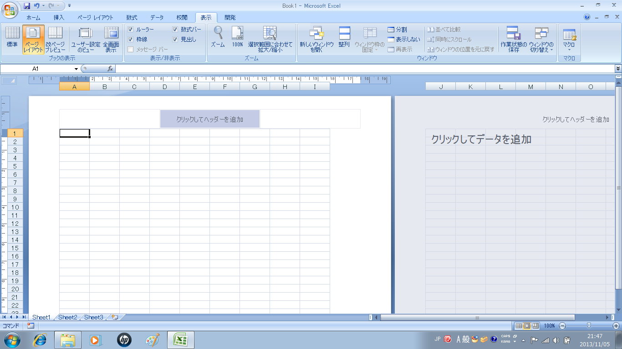Click the 分割 split button

tap(397, 30)
